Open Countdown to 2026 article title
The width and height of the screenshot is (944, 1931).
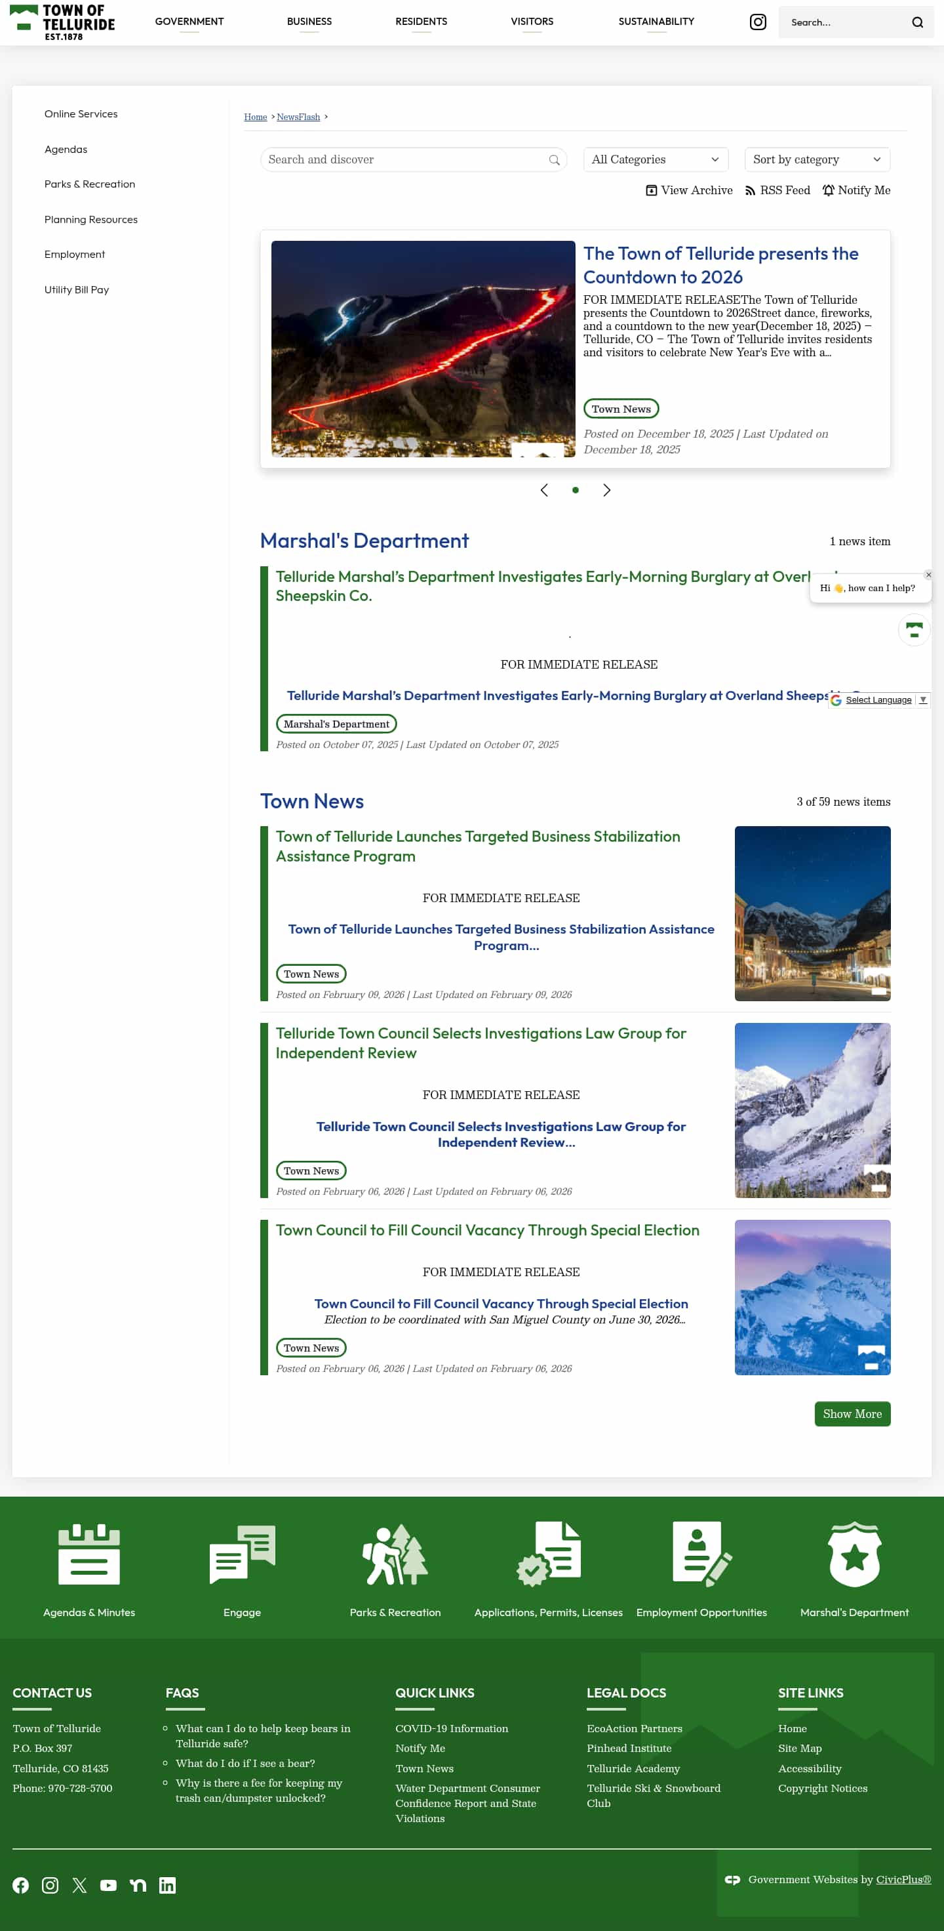click(720, 265)
